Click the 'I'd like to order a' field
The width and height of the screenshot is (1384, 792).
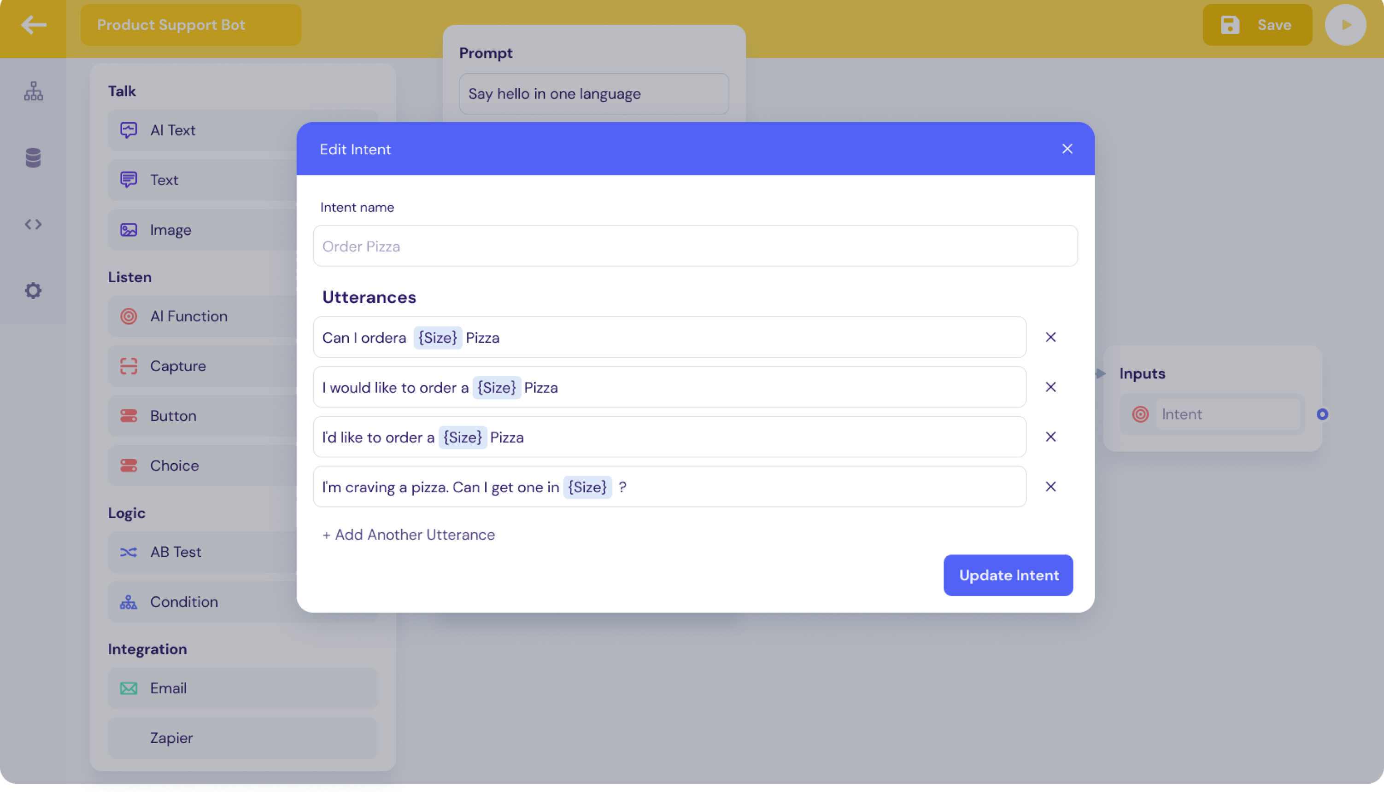[670, 437]
